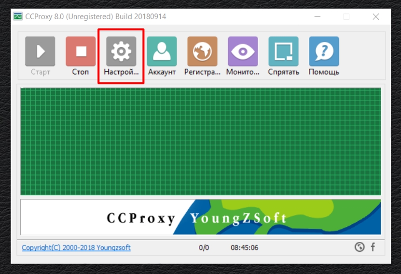
Task: Click the Facebook icon in status bar
Action: 373,247
